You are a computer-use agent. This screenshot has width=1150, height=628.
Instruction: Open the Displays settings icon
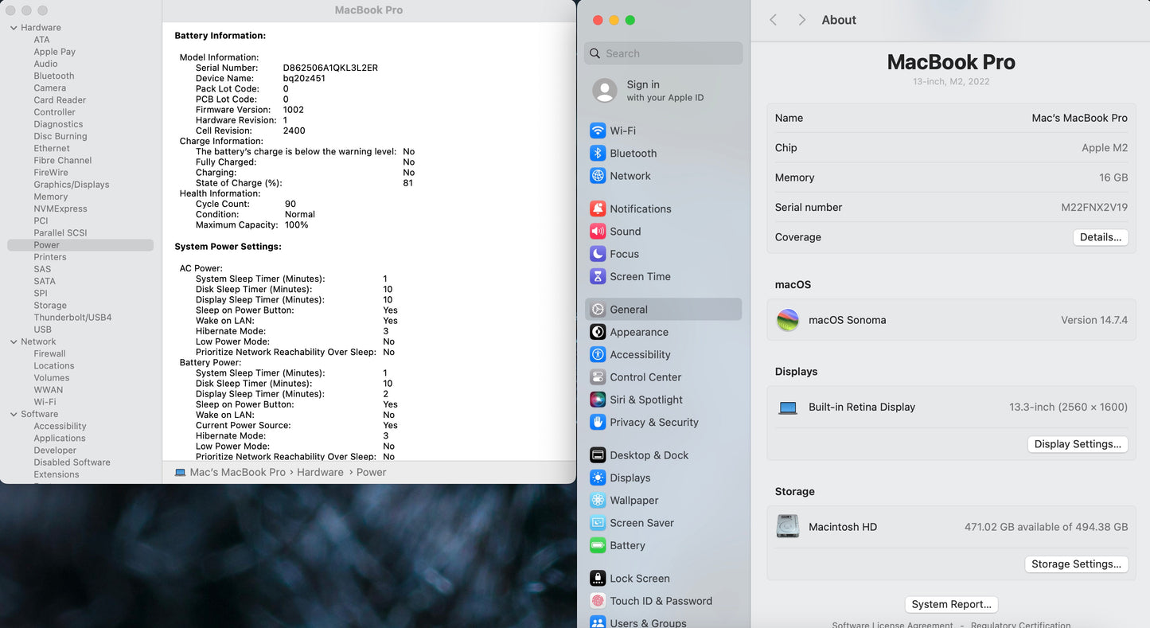tap(598, 478)
